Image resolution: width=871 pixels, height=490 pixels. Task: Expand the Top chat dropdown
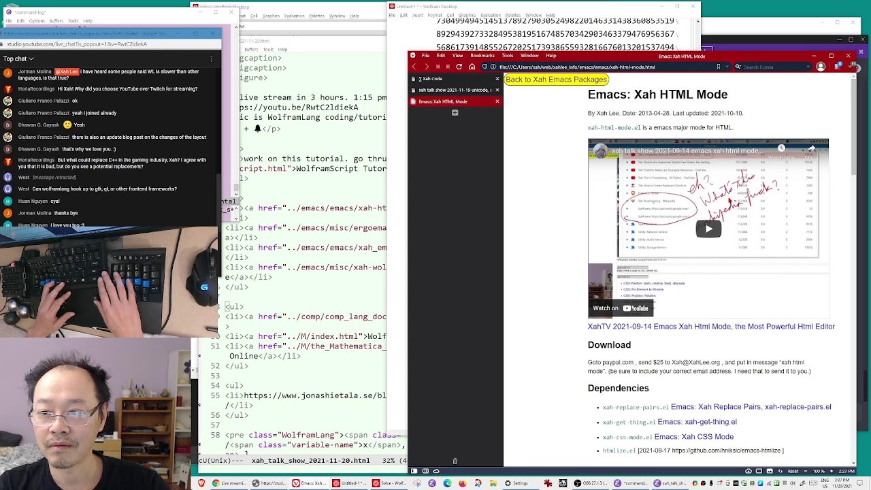[18, 59]
